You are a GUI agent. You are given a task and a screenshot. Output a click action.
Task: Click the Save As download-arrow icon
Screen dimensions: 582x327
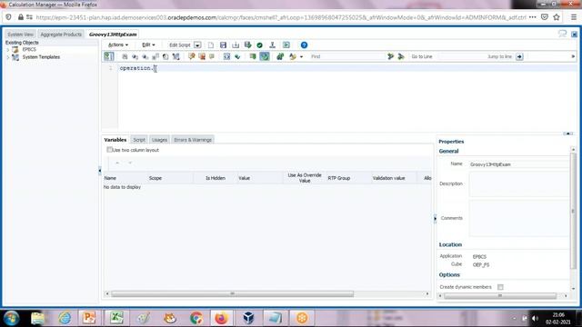tap(236, 45)
